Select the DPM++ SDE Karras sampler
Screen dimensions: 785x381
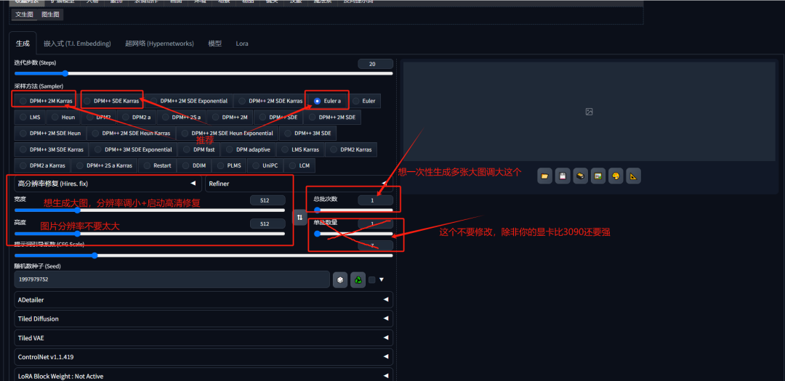pos(112,101)
